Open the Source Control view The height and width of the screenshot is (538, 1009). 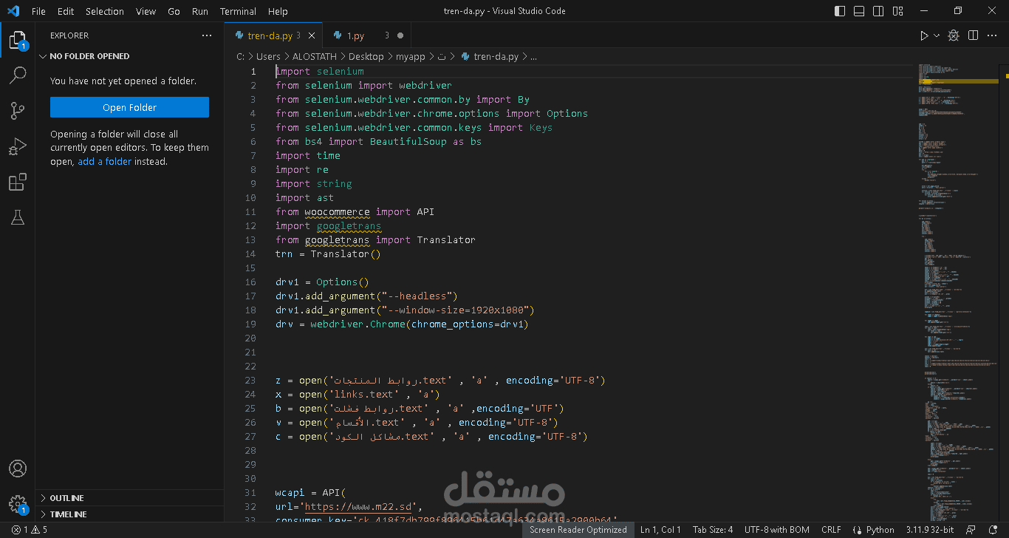(x=18, y=110)
